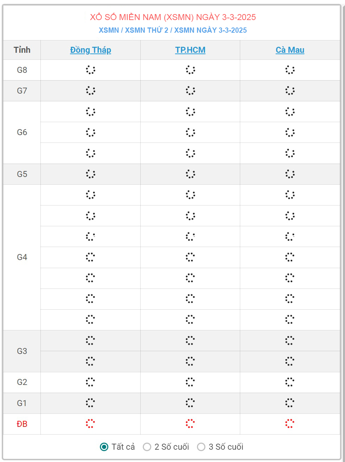This screenshot has width=345, height=462.
Task: Click the red ĐB spinner under Cà Mau
Action: point(290,424)
